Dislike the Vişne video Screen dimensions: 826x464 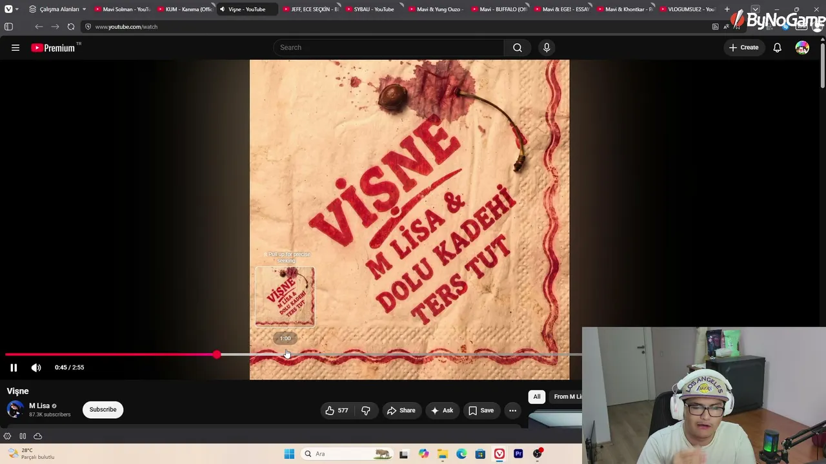click(366, 411)
